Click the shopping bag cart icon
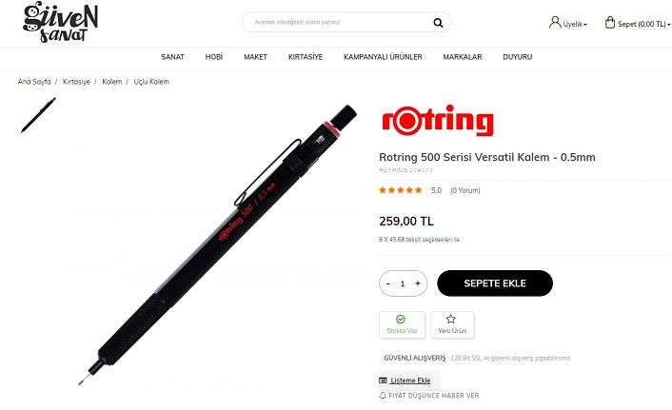 (x=610, y=22)
